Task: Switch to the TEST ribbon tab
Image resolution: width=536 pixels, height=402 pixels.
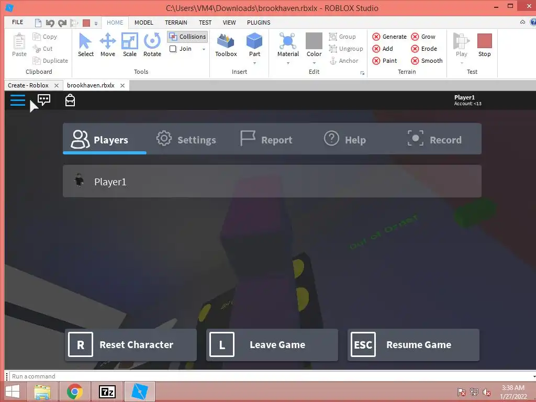Action: [205, 23]
